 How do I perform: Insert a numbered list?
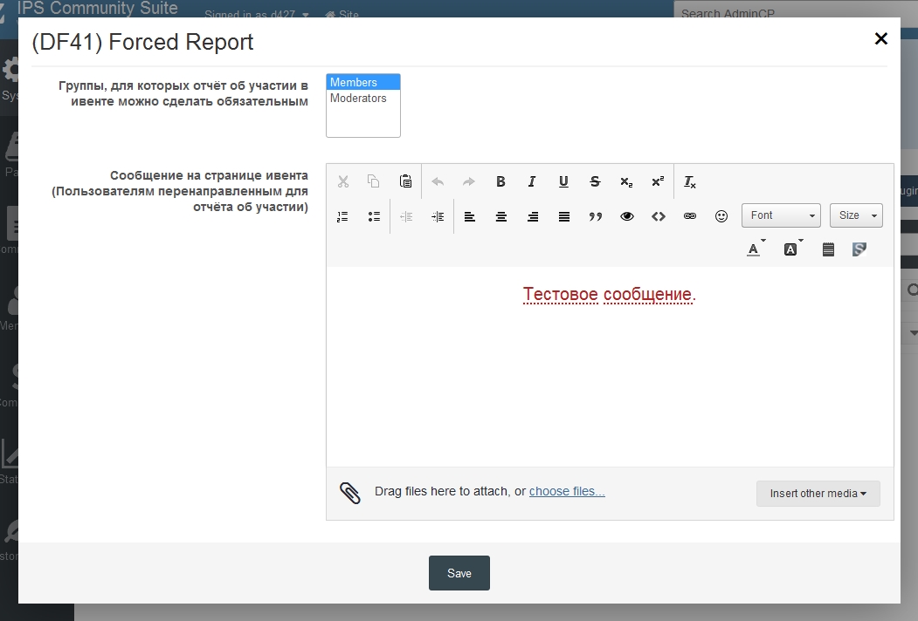(342, 216)
